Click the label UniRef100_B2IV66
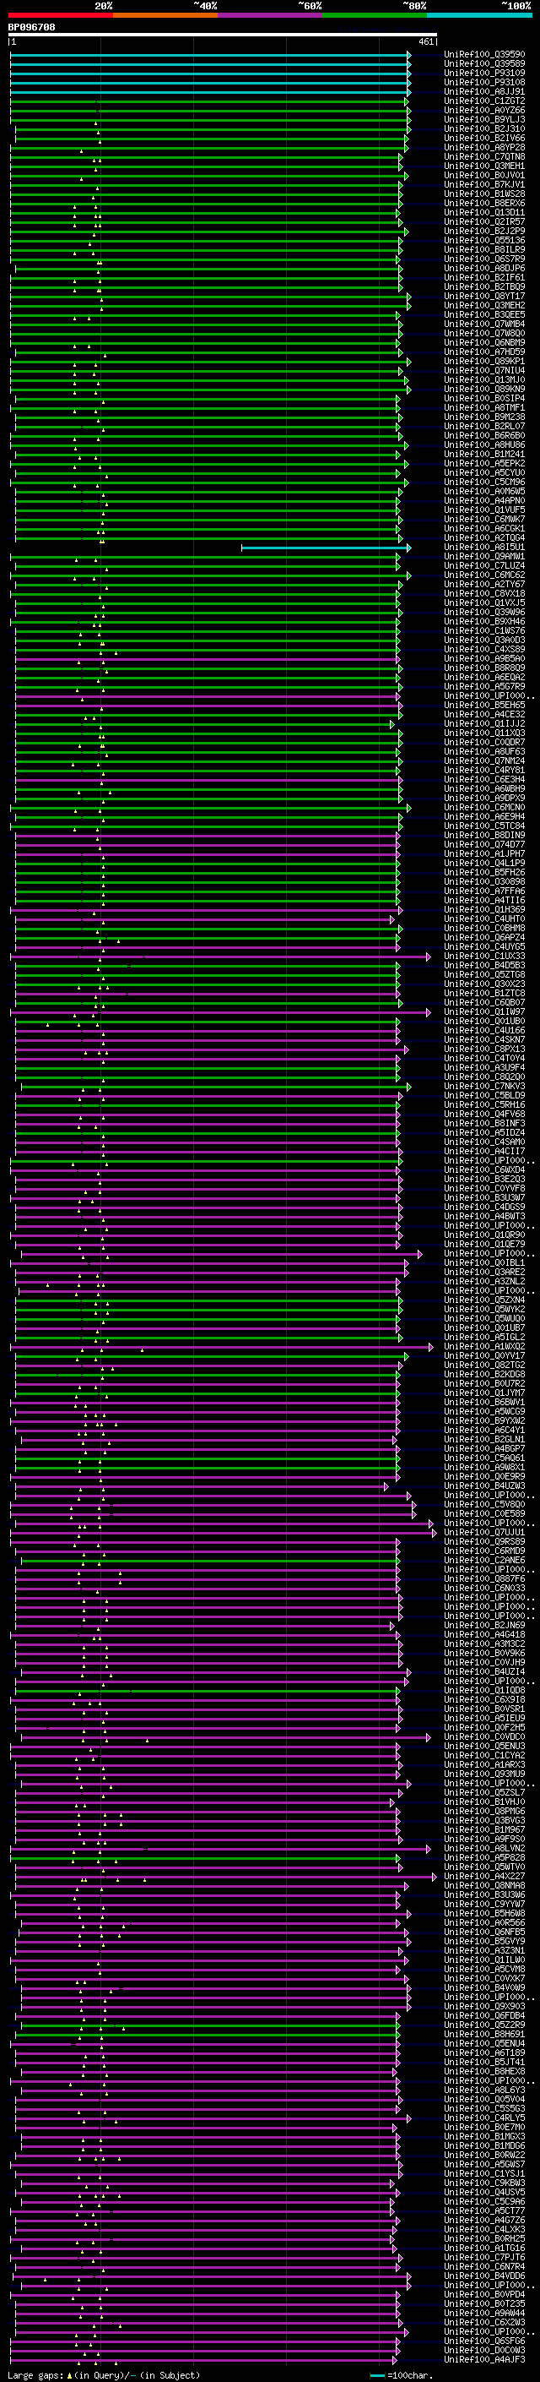The image size is (540, 2382). 484,138
